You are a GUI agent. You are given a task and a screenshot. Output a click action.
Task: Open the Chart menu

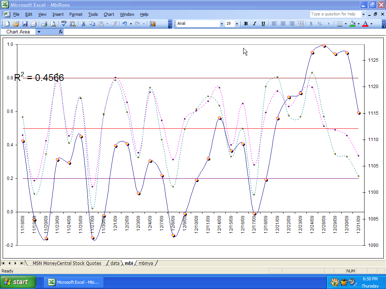click(x=109, y=14)
